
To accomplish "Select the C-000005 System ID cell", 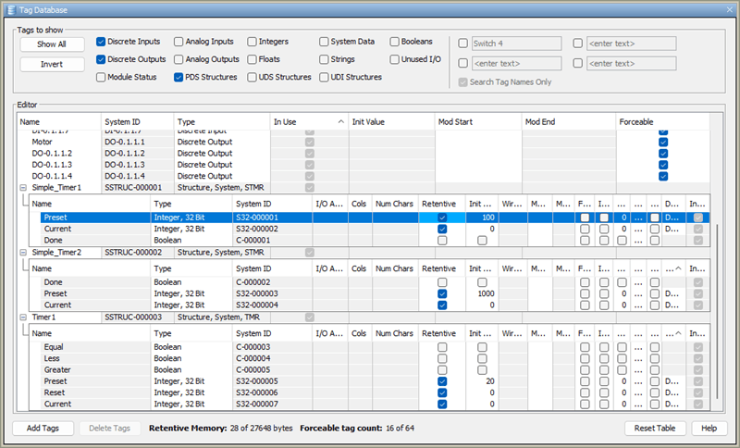I will point(272,370).
